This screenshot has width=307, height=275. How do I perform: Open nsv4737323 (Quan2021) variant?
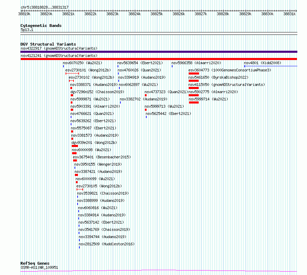[166, 92]
